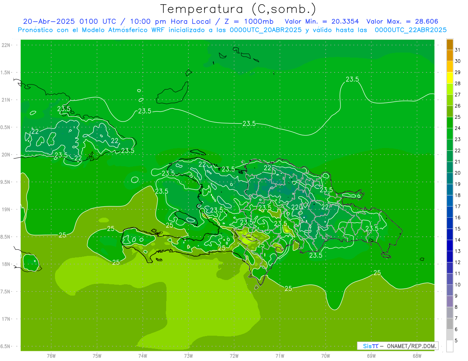Click the color scale swatch between 26 and 27
468x361 pixels.
tap(450, 100)
